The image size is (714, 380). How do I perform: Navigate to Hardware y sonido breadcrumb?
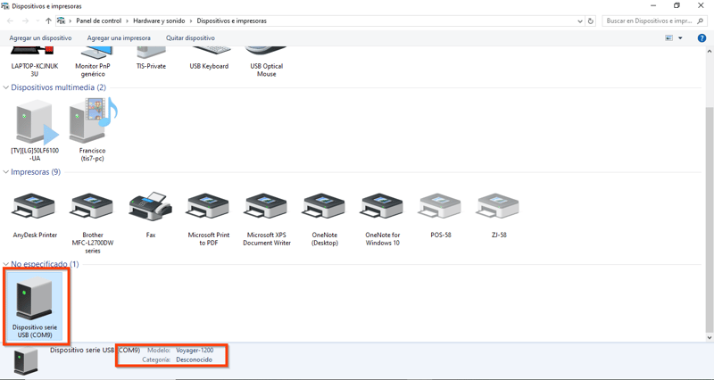coord(159,21)
